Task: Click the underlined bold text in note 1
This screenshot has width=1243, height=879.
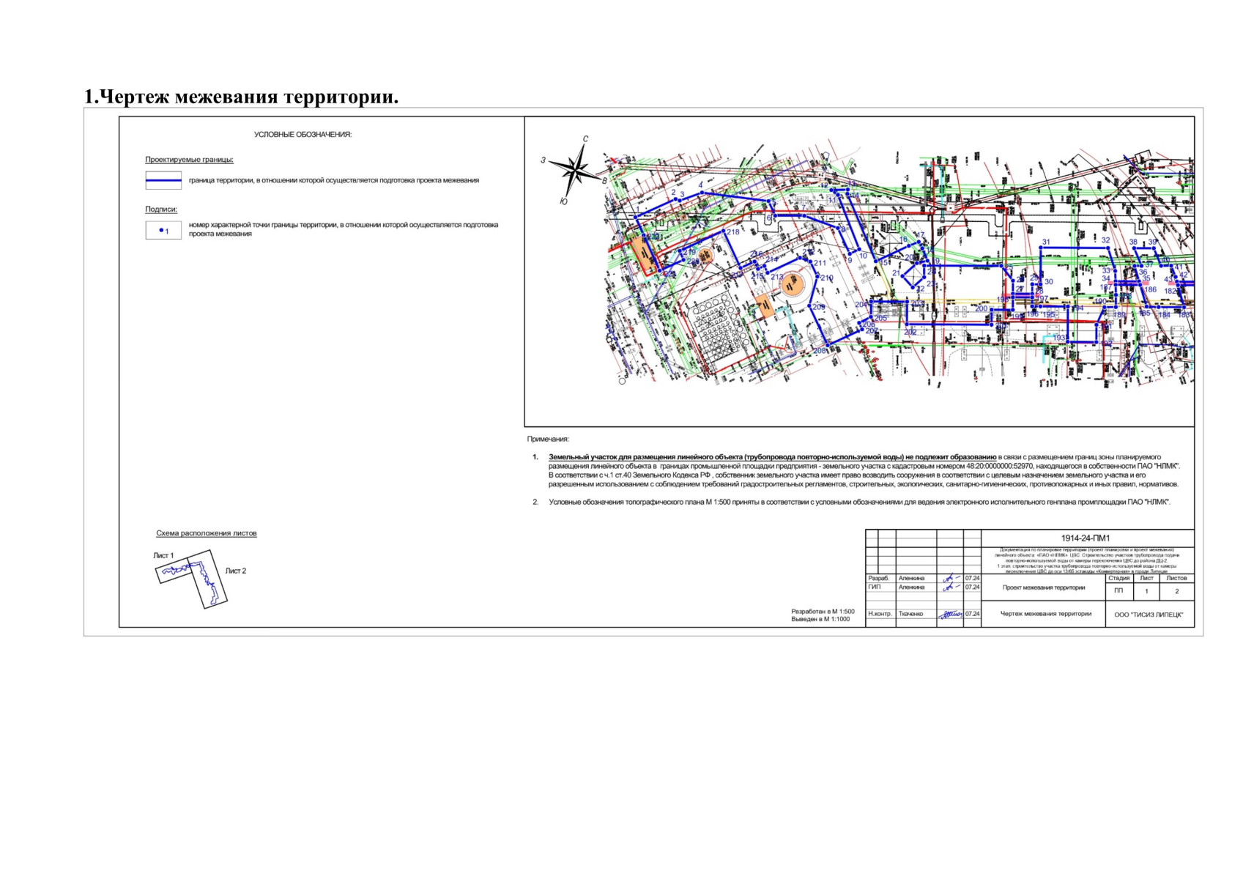Action: [772, 457]
